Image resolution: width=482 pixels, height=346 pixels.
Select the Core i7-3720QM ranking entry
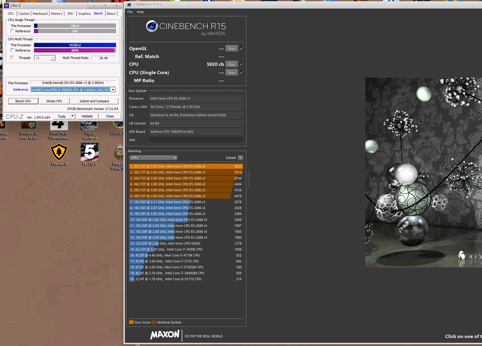point(186,267)
